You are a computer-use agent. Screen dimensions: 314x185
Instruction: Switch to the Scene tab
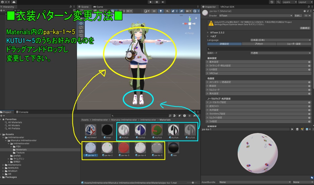[x=83, y=7]
